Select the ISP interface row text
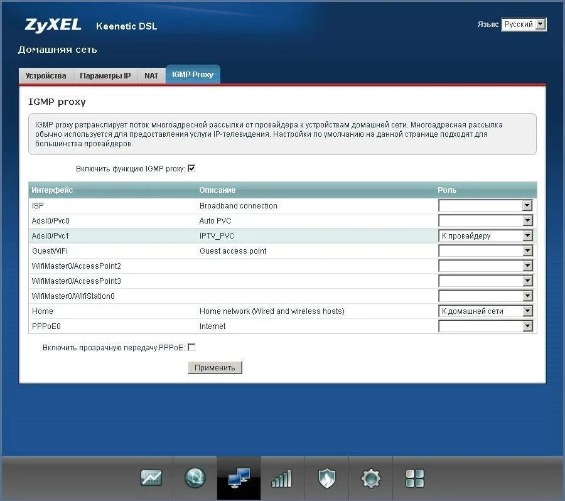The image size is (565, 501). coord(38,205)
